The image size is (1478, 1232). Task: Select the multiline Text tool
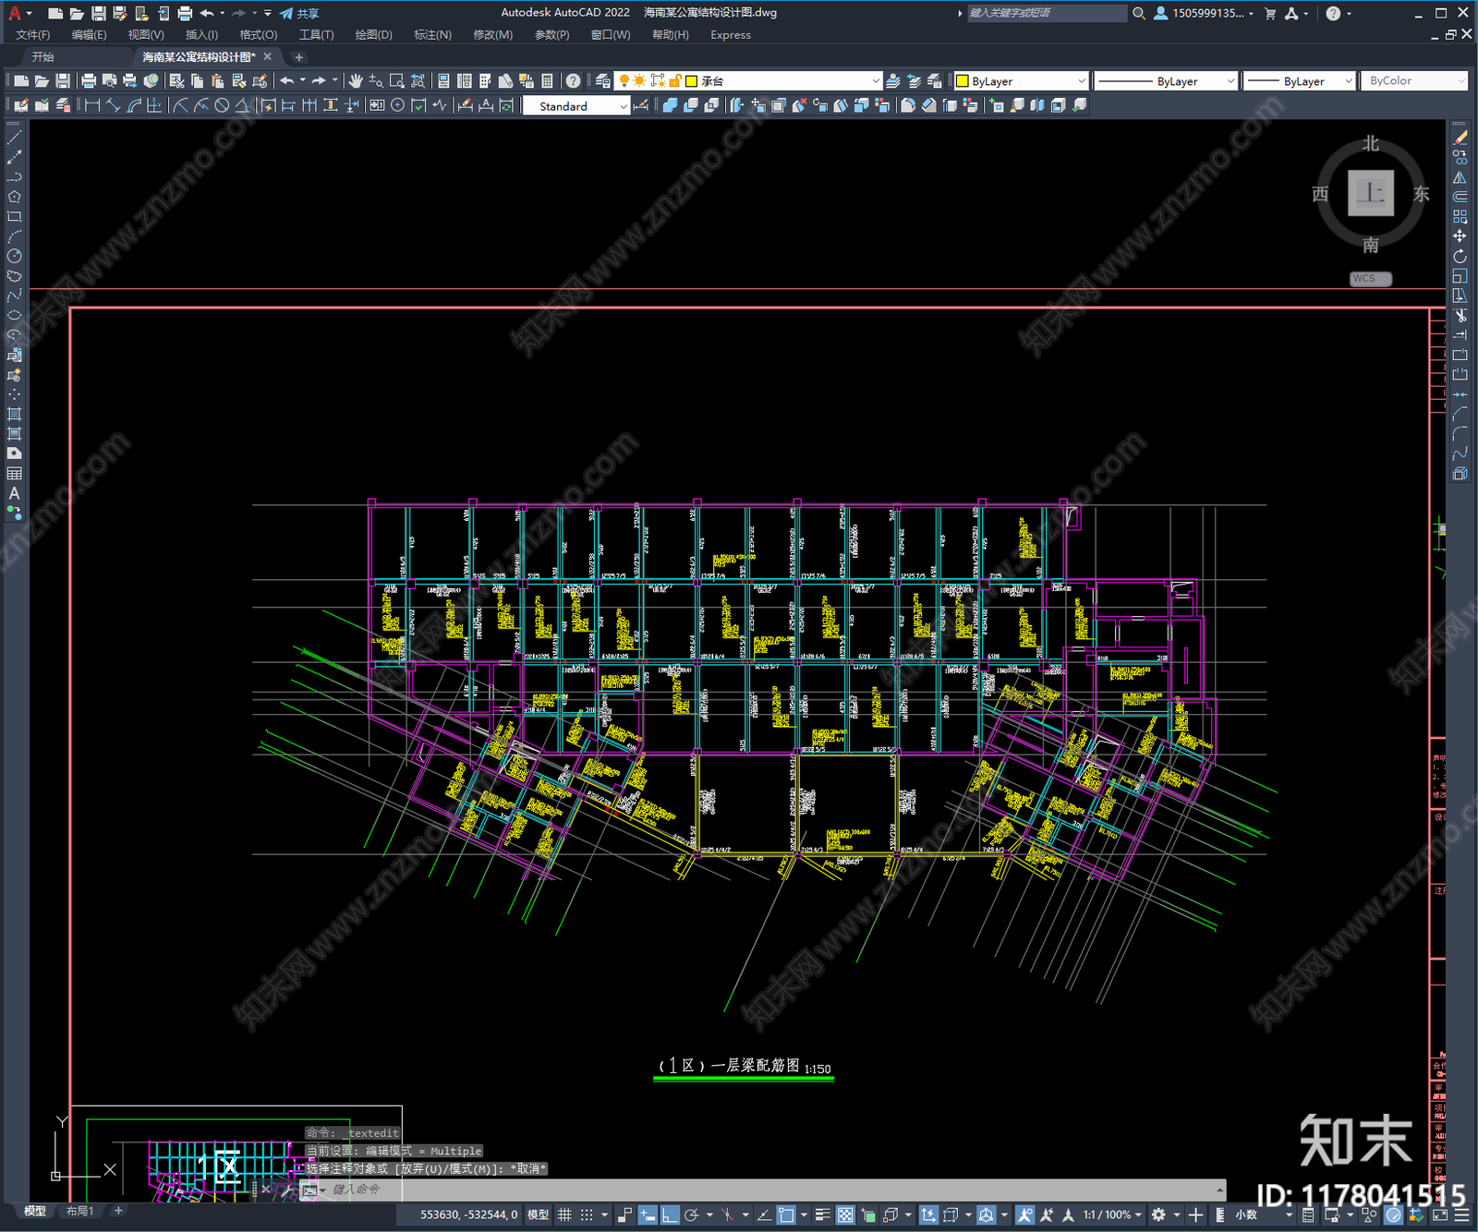pos(14,493)
